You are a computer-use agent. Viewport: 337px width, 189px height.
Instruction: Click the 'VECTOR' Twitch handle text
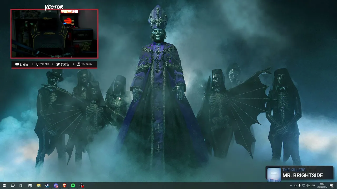click(x=44, y=64)
